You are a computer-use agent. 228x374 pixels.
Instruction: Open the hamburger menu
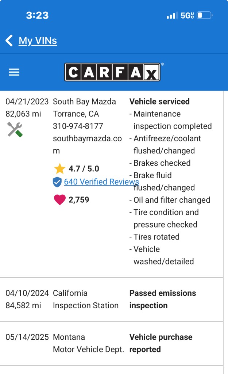point(14,72)
